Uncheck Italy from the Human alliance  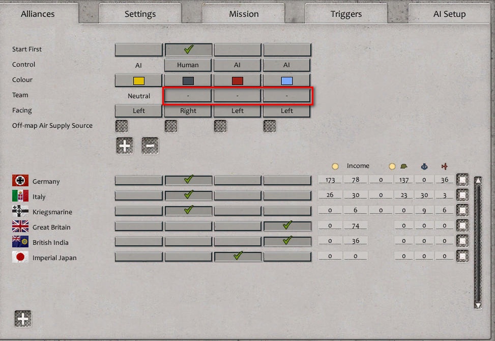188,195
